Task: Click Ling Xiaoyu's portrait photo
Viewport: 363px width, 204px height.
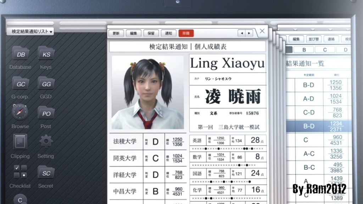Action: coord(148,92)
